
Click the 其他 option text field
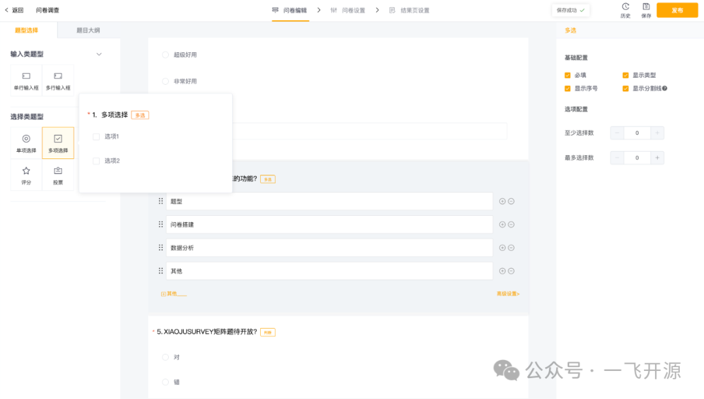[x=330, y=271]
